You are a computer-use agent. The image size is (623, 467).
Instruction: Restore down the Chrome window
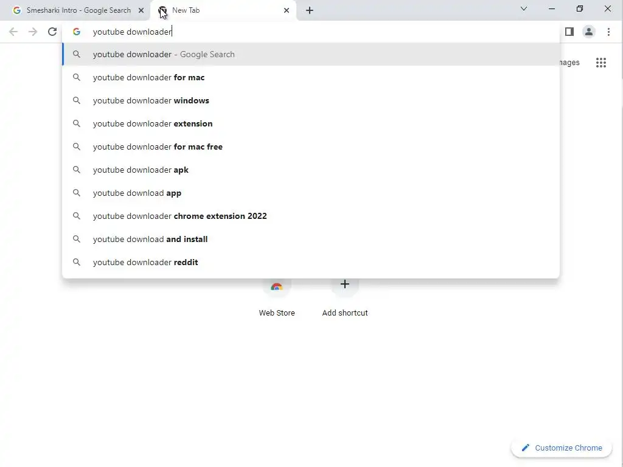(580, 9)
